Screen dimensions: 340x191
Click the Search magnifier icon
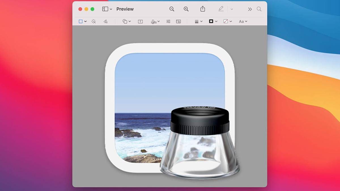click(259, 9)
